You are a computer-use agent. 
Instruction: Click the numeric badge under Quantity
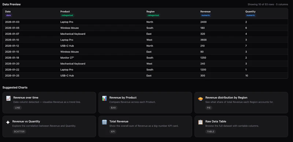[251, 15]
